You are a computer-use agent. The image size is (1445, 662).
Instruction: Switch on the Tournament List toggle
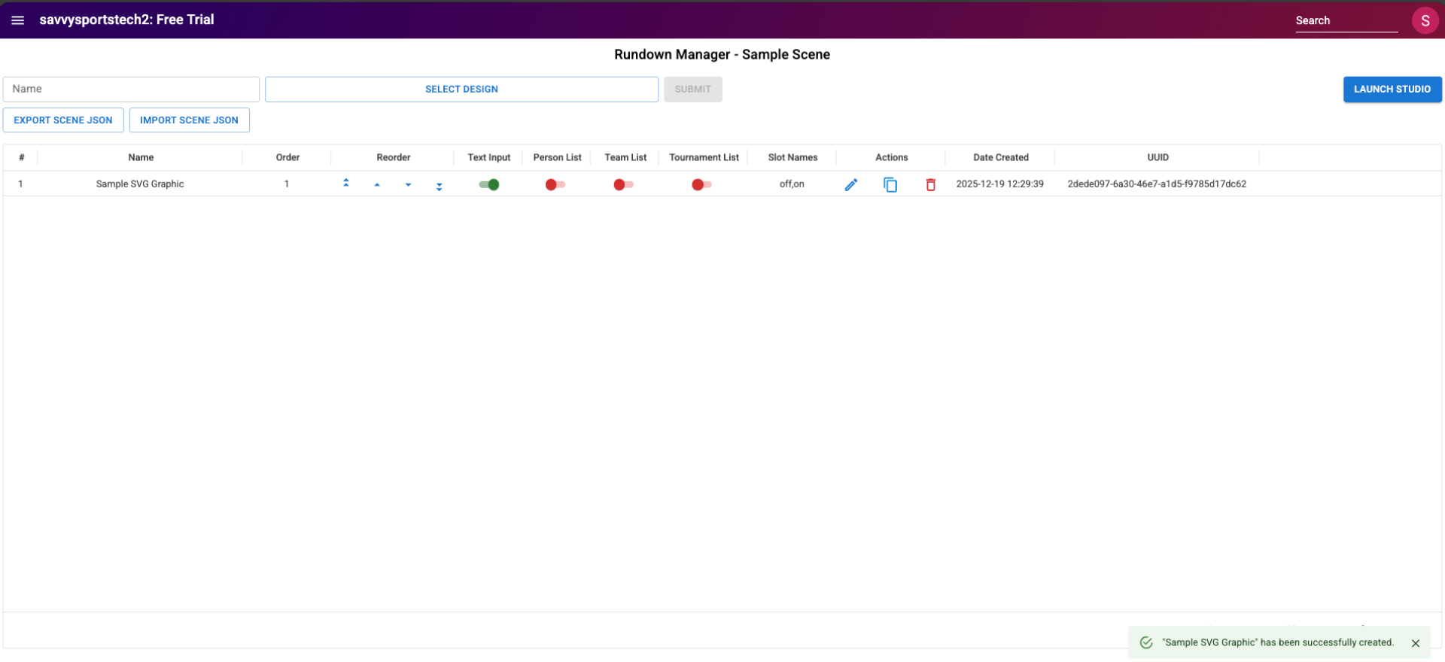tap(701, 184)
